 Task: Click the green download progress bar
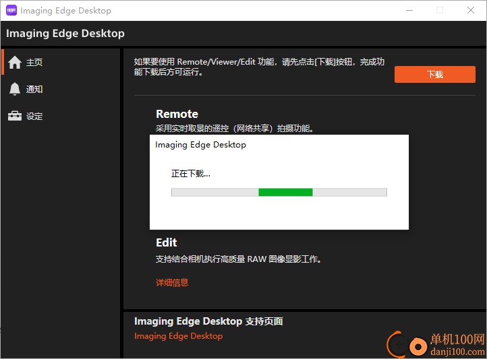[x=279, y=192]
